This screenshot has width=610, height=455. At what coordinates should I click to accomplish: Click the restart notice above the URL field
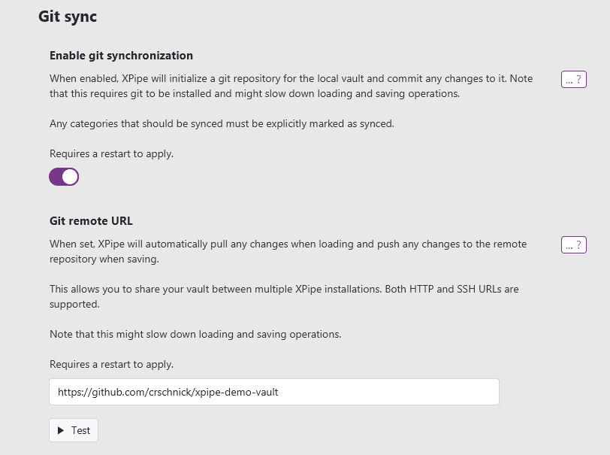coord(111,364)
